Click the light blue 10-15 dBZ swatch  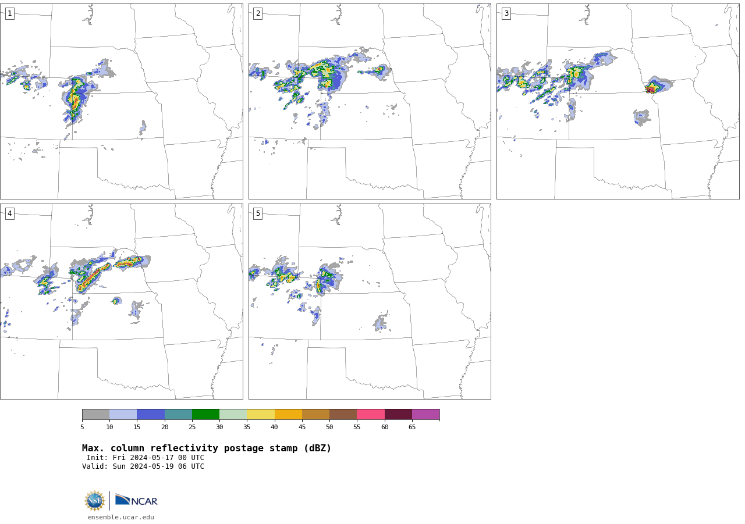coord(123,414)
